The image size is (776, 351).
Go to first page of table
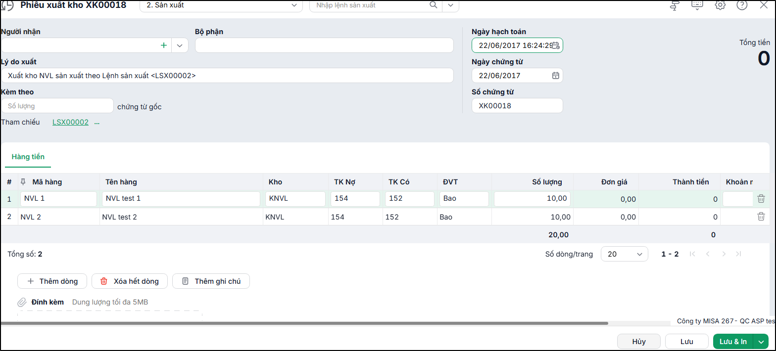click(692, 254)
